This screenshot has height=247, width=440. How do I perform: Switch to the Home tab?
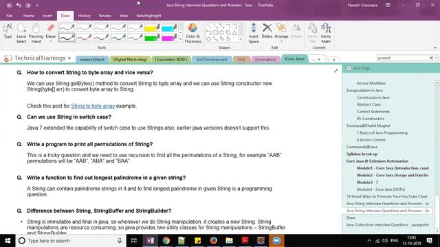(x=29, y=16)
